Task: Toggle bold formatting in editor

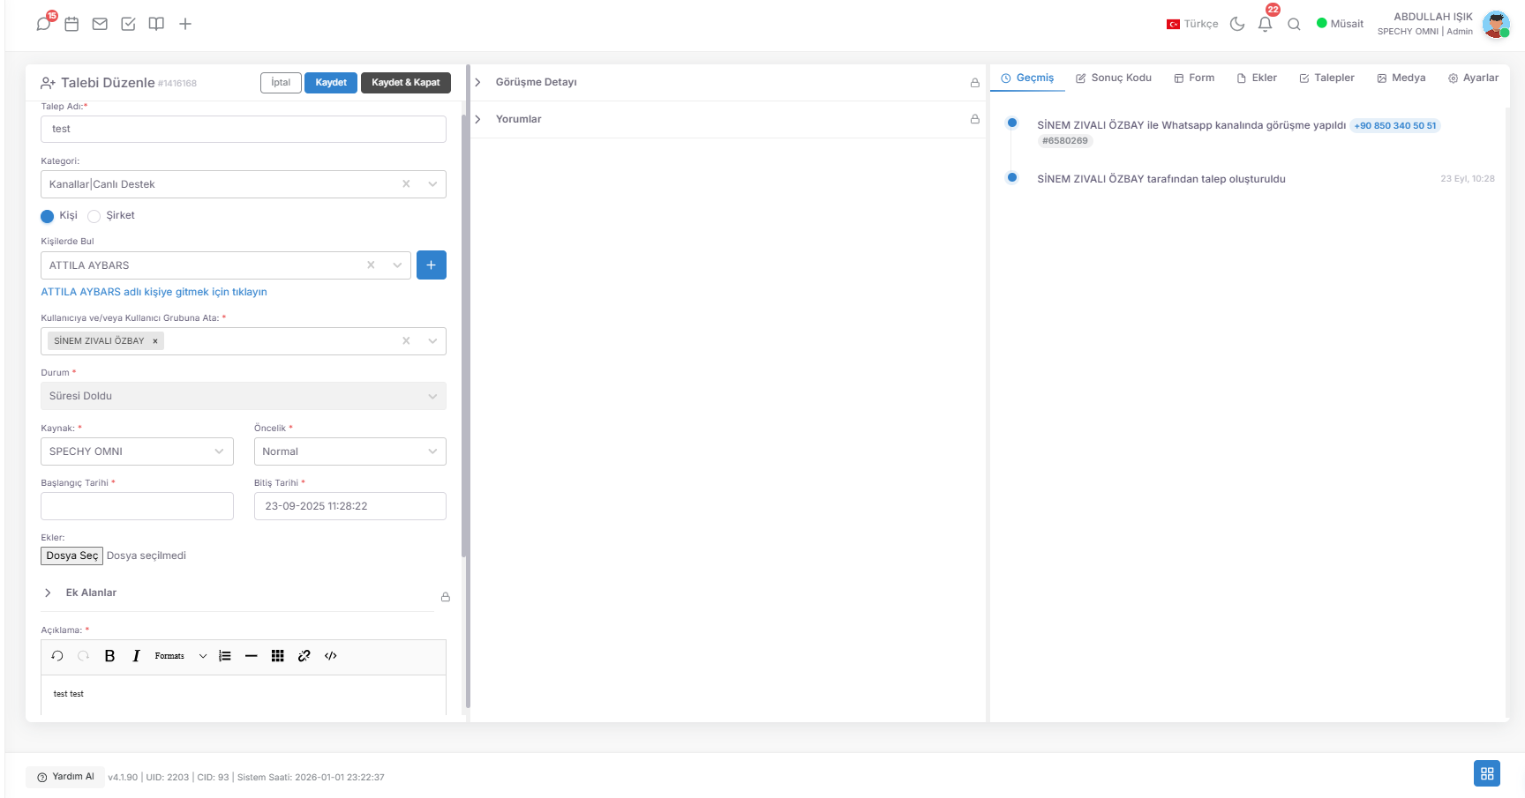Action: tap(110, 656)
